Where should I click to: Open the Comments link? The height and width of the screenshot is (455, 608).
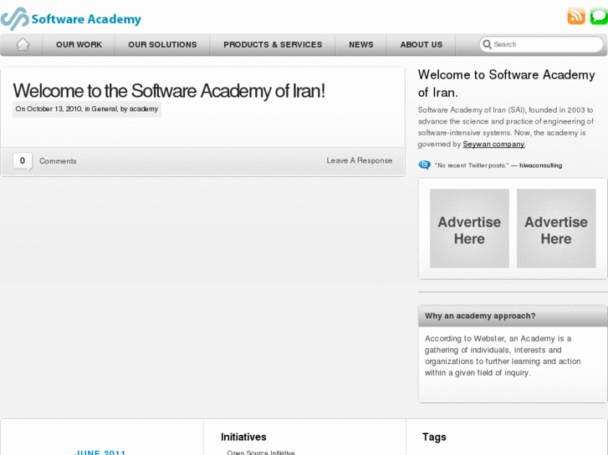tap(58, 161)
